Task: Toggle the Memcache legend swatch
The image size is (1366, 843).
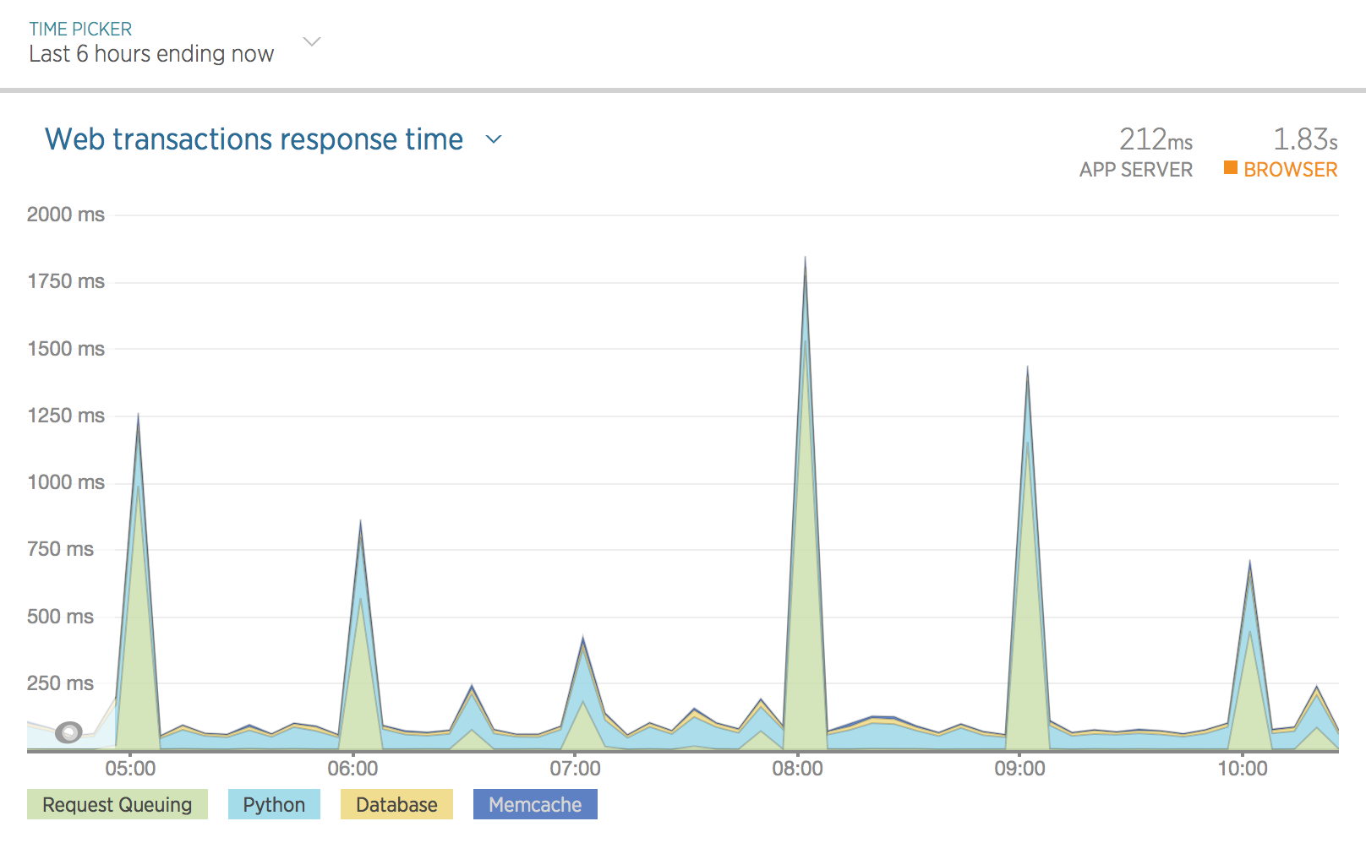Action: 535,804
